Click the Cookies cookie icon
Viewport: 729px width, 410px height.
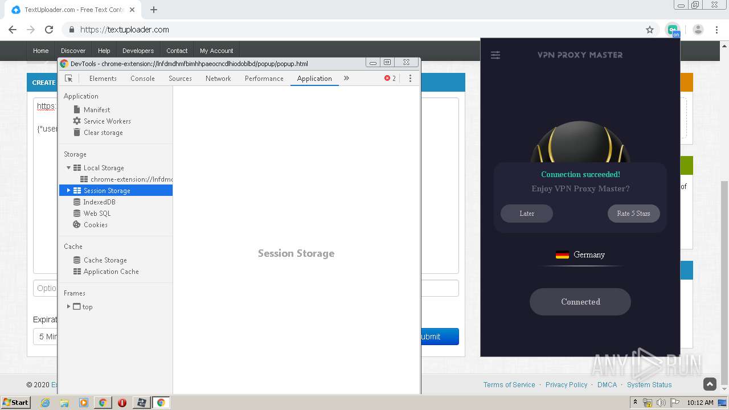click(x=77, y=225)
